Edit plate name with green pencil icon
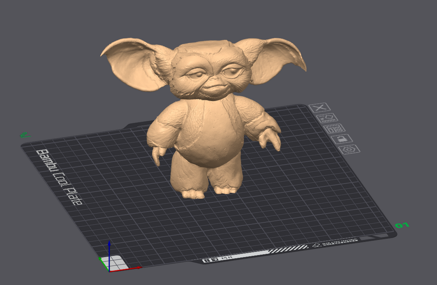This screenshot has height=285, width=437. pos(25,135)
